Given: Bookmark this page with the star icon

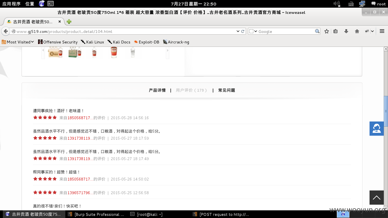Looking at the screenshot, I should [x=327, y=32].
